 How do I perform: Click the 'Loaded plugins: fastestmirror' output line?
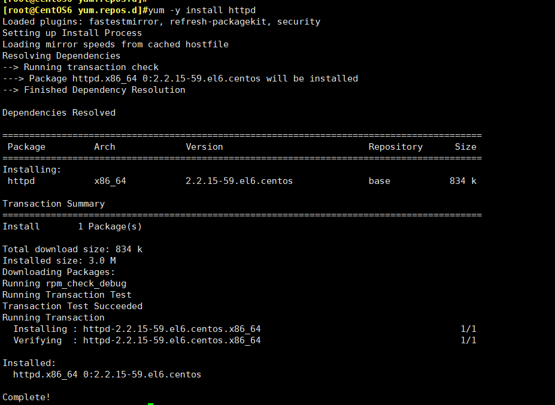(162, 22)
